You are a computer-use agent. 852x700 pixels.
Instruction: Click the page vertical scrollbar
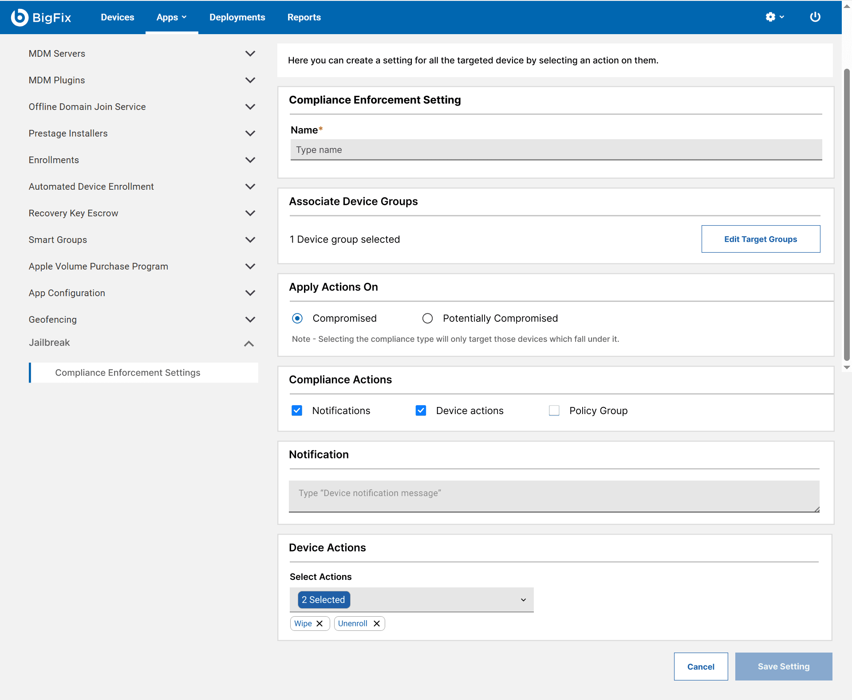(x=847, y=215)
